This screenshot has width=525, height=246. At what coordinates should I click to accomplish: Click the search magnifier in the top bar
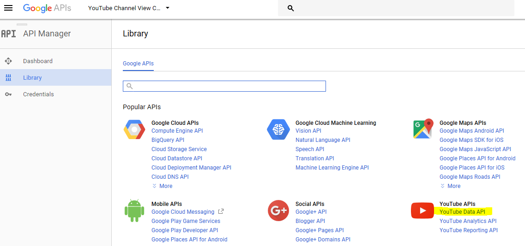[291, 8]
